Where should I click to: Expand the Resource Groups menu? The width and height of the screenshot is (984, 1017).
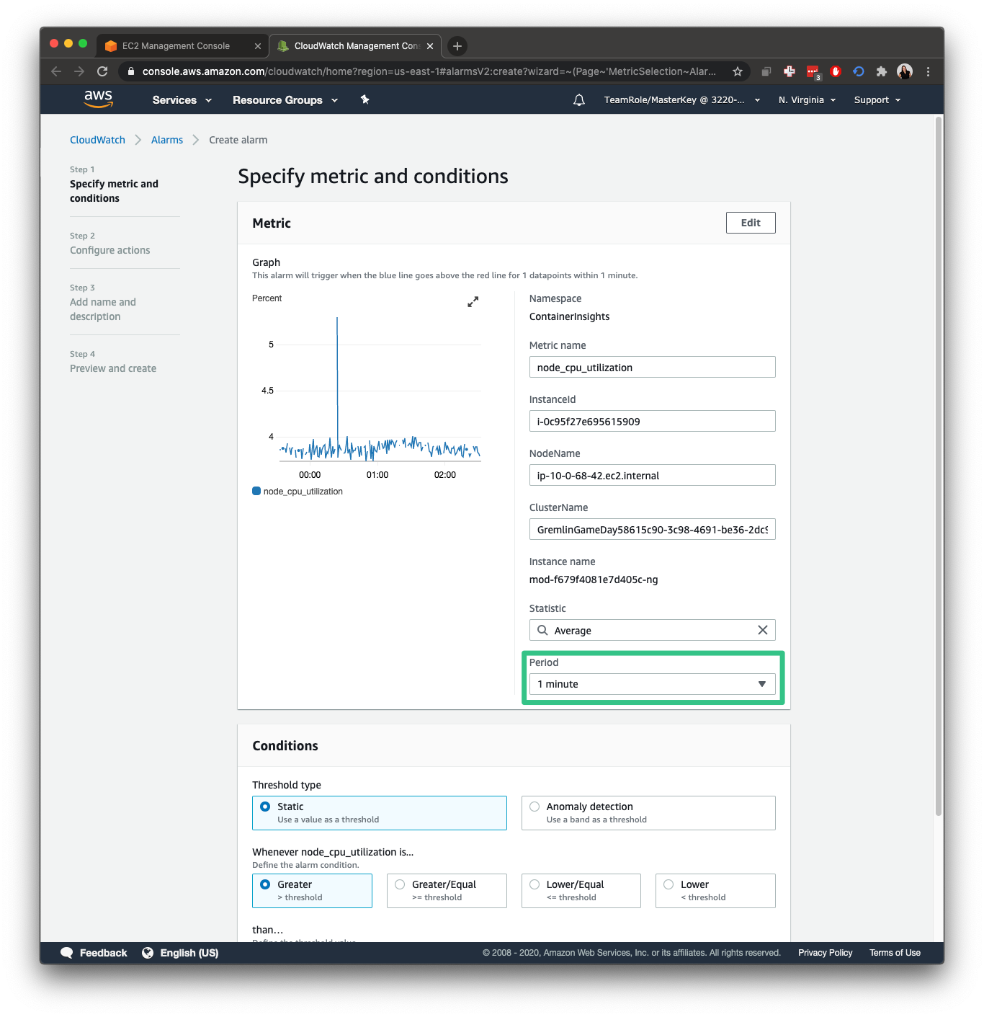285,100
